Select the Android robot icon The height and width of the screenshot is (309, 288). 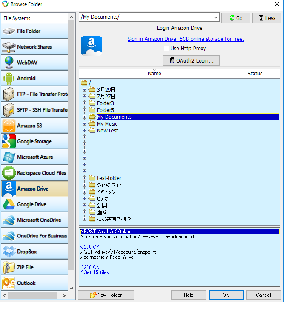point(9,78)
